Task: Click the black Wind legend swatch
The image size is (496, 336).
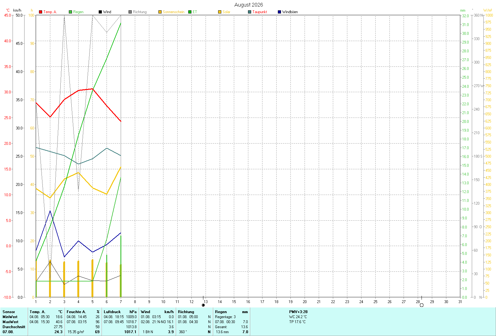Action: coord(100,12)
